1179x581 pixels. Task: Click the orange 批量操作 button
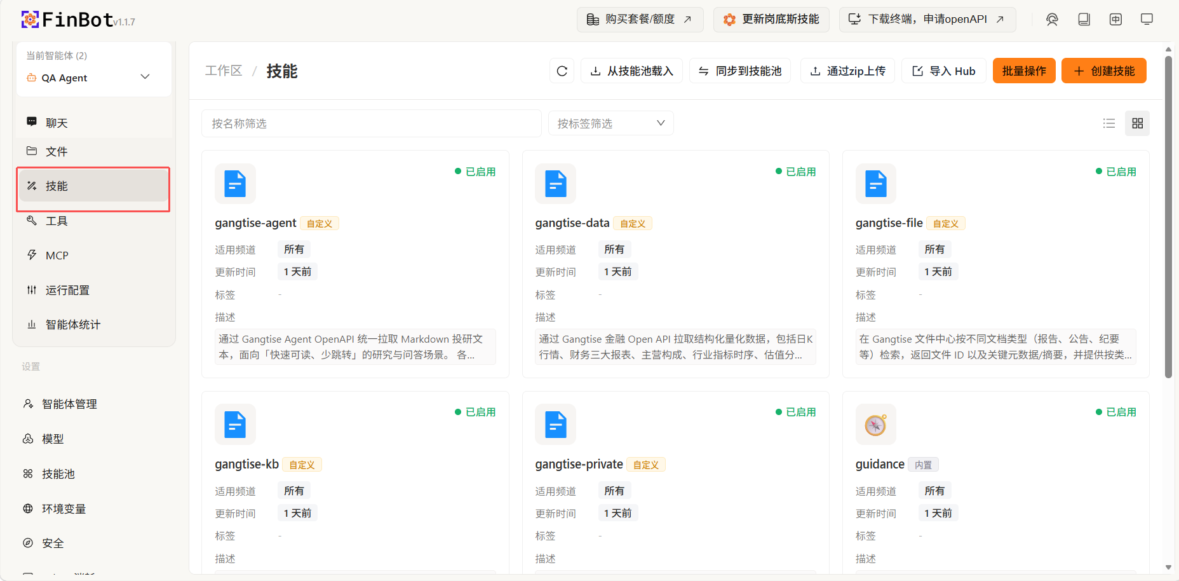point(1024,71)
